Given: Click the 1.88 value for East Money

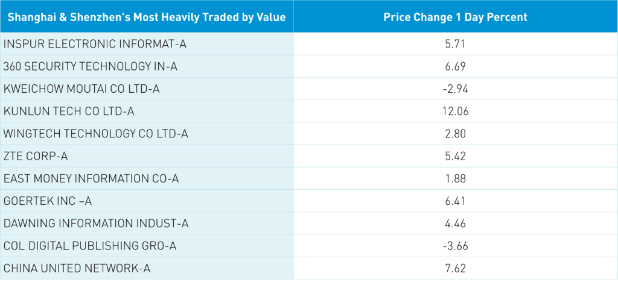Looking at the screenshot, I should [x=455, y=178].
